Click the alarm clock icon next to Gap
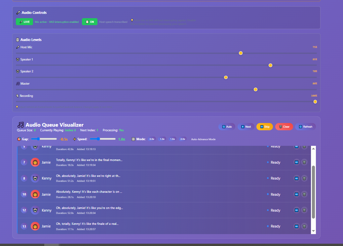The image size is (343, 246). pyautogui.click(x=19, y=139)
